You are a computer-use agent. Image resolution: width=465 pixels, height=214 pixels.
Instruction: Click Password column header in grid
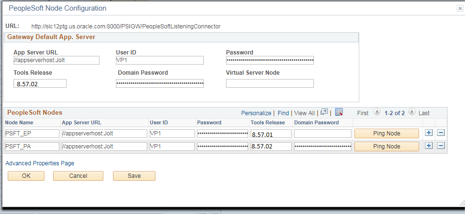coord(210,122)
